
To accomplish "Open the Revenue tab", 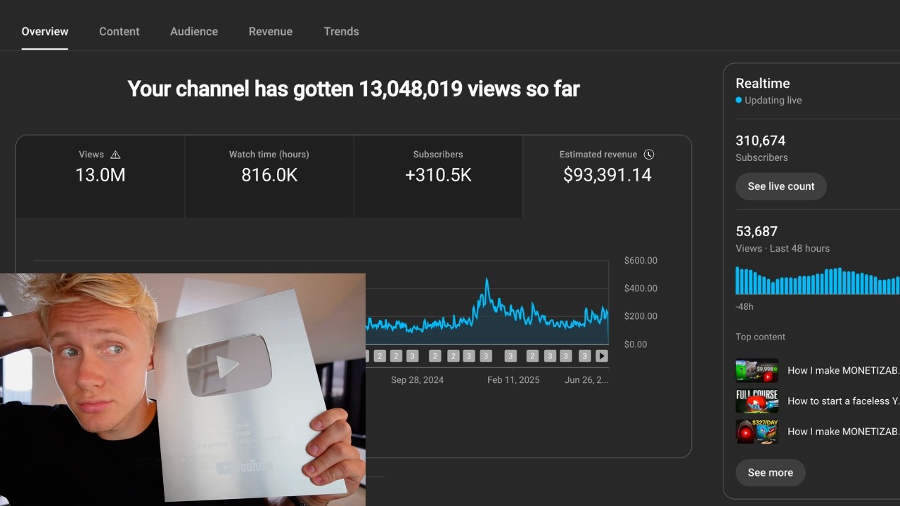I will (x=271, y=32).
